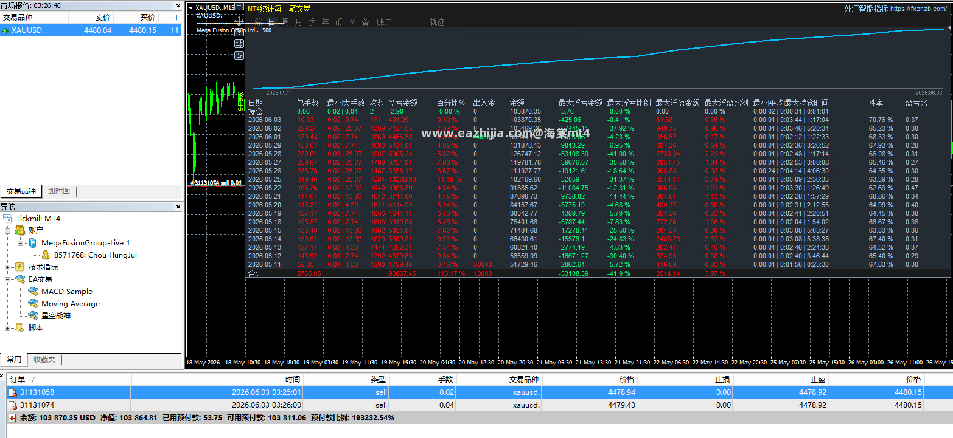
Task: Sort Market Watch by 买价 column header
Action: coord(136,18)
